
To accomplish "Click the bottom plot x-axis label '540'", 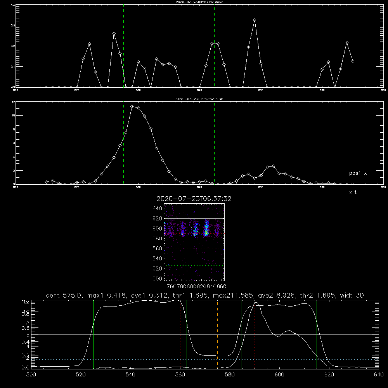I will [x=130, y=375].
